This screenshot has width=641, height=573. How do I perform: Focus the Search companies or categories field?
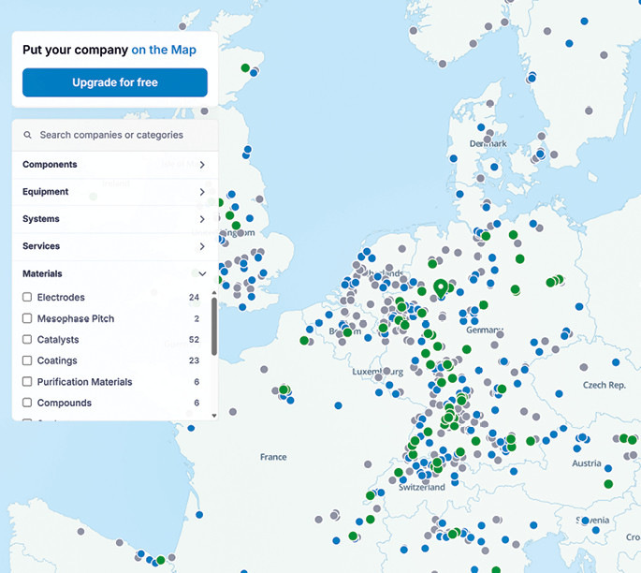point(115,135)
